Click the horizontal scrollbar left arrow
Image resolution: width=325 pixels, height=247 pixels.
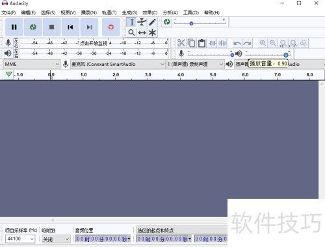pos(53,220)
